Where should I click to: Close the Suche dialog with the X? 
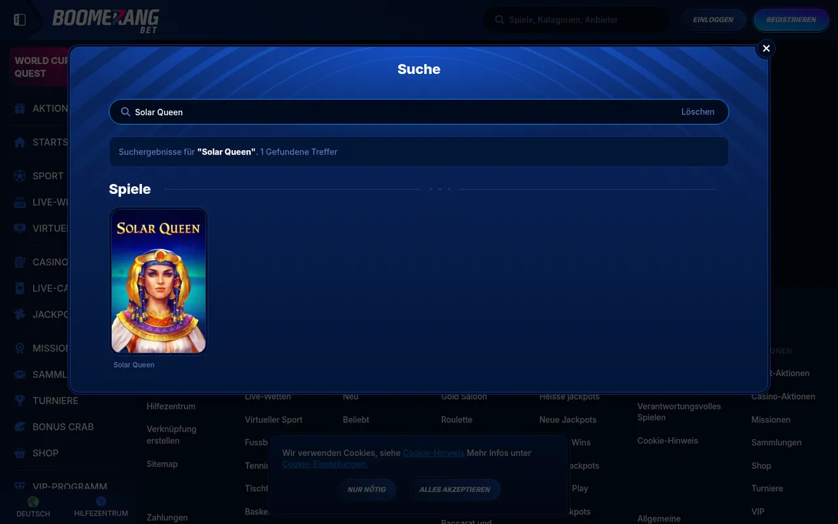click(766, 48)
